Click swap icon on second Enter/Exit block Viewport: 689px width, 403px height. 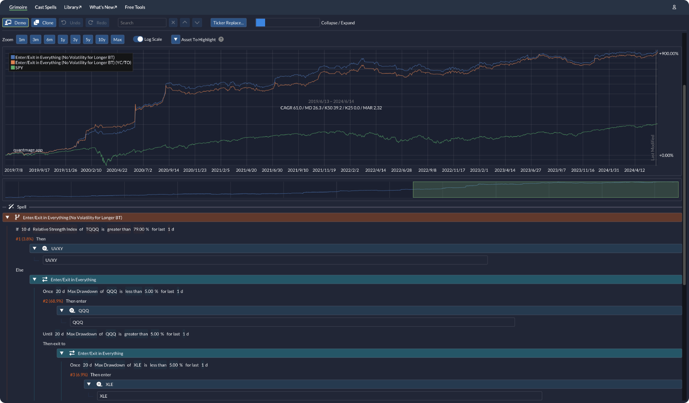click(72, 353)
